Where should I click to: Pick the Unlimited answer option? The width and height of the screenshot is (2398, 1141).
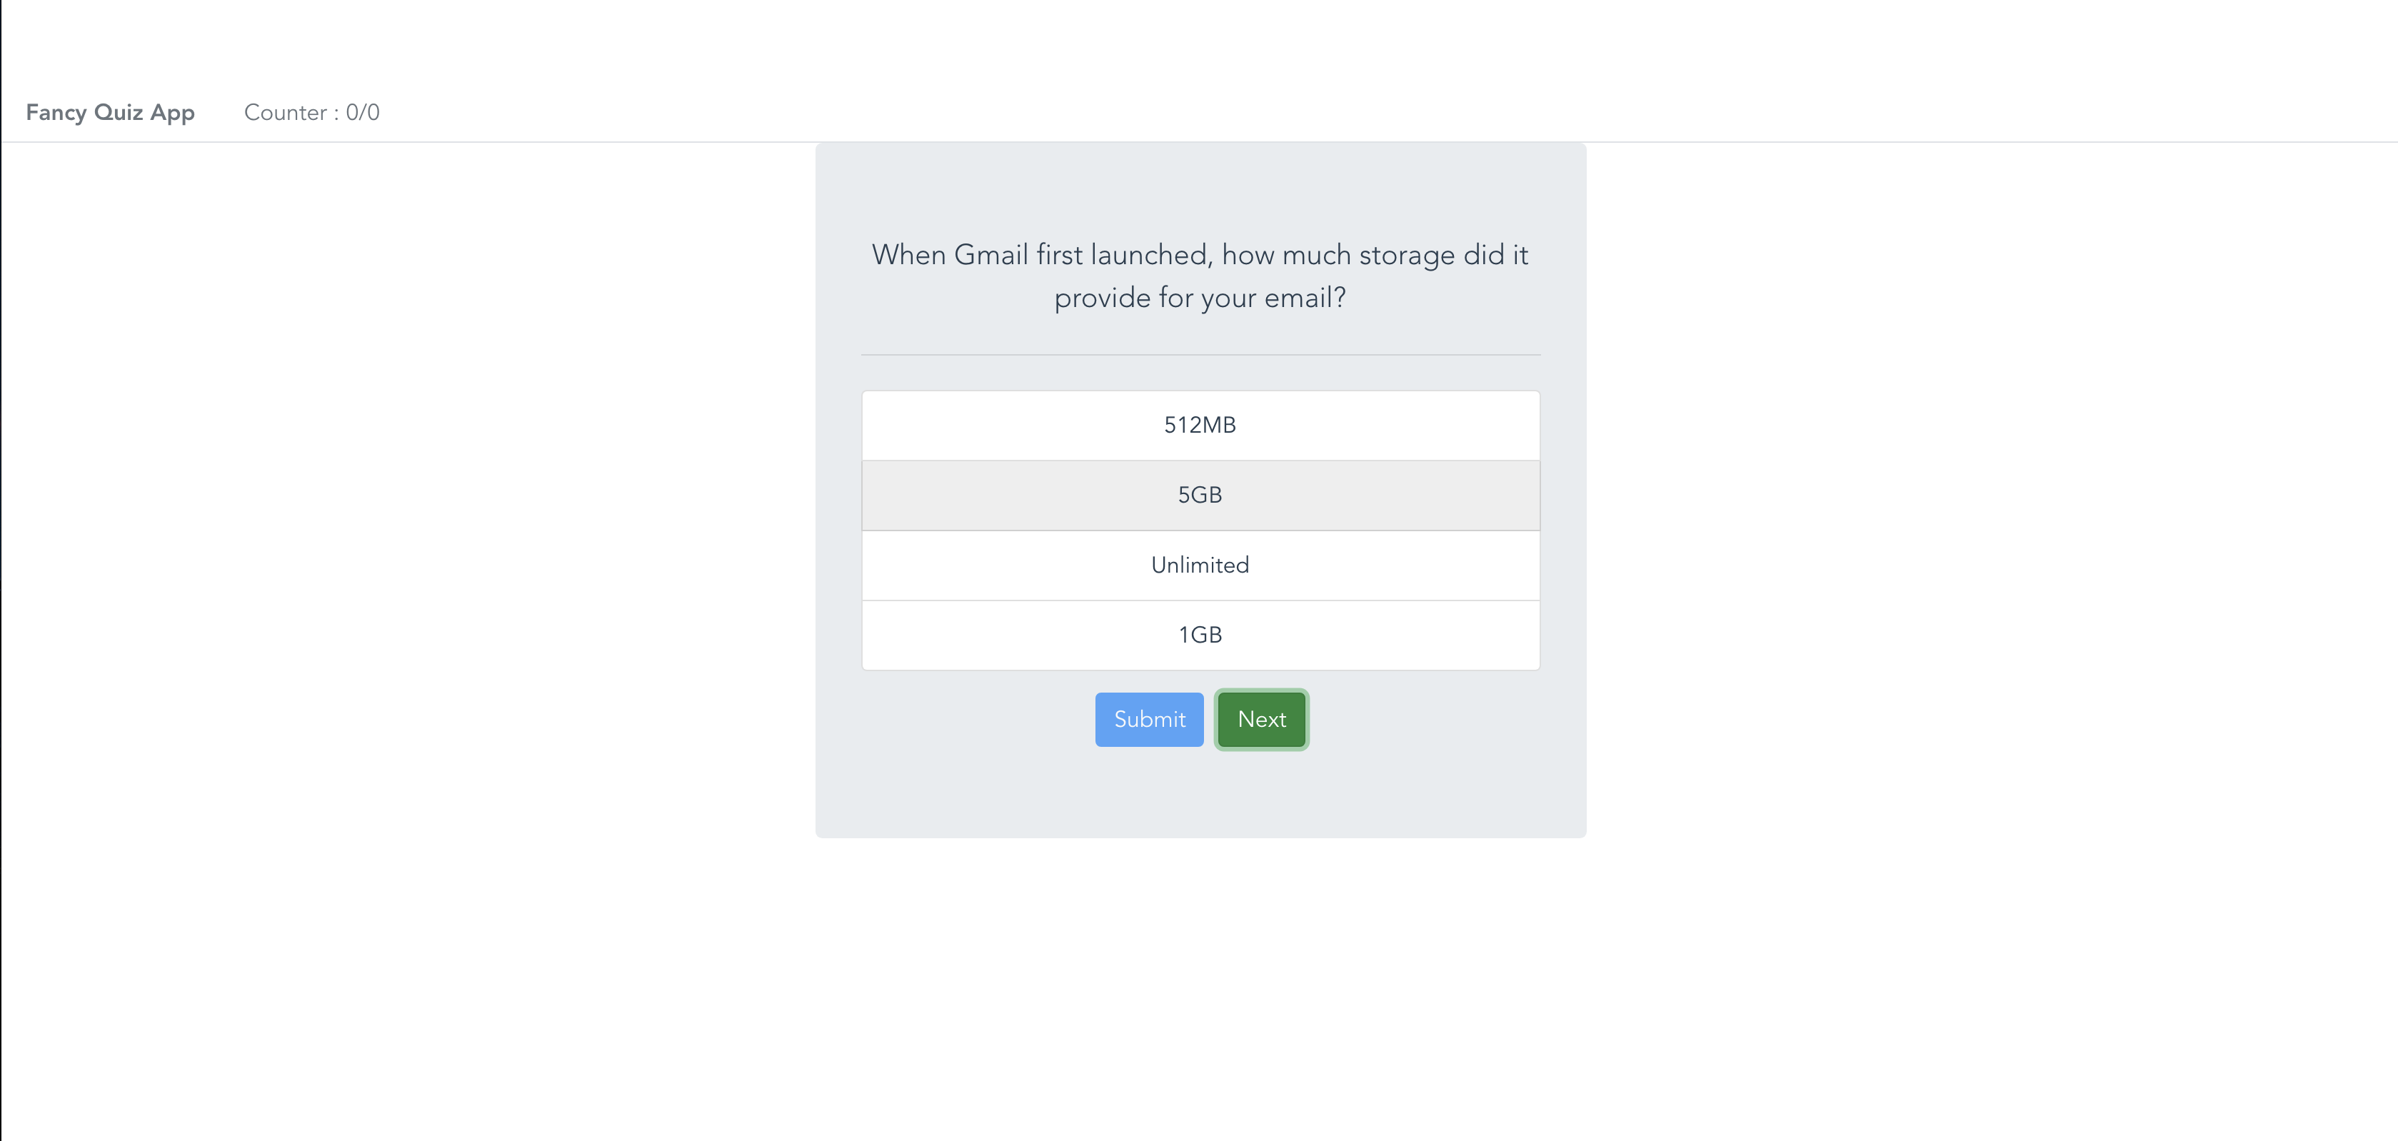tap(1200, 565)
